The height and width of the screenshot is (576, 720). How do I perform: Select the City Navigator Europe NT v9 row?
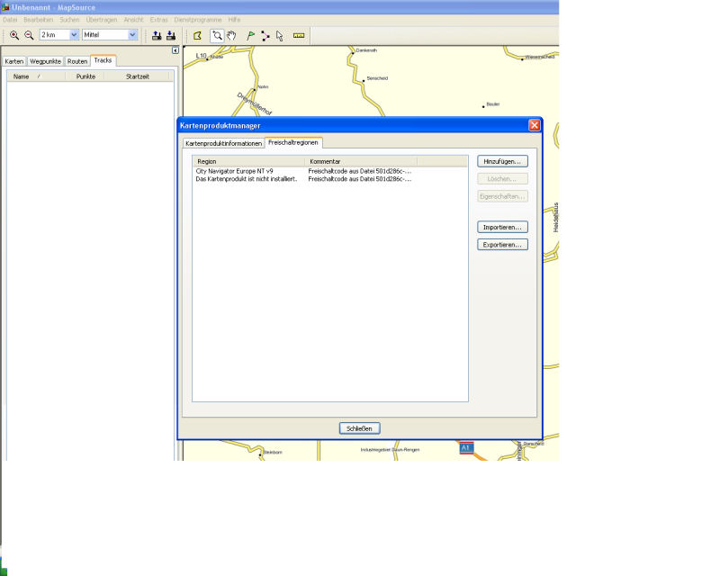tap(329, 171)
